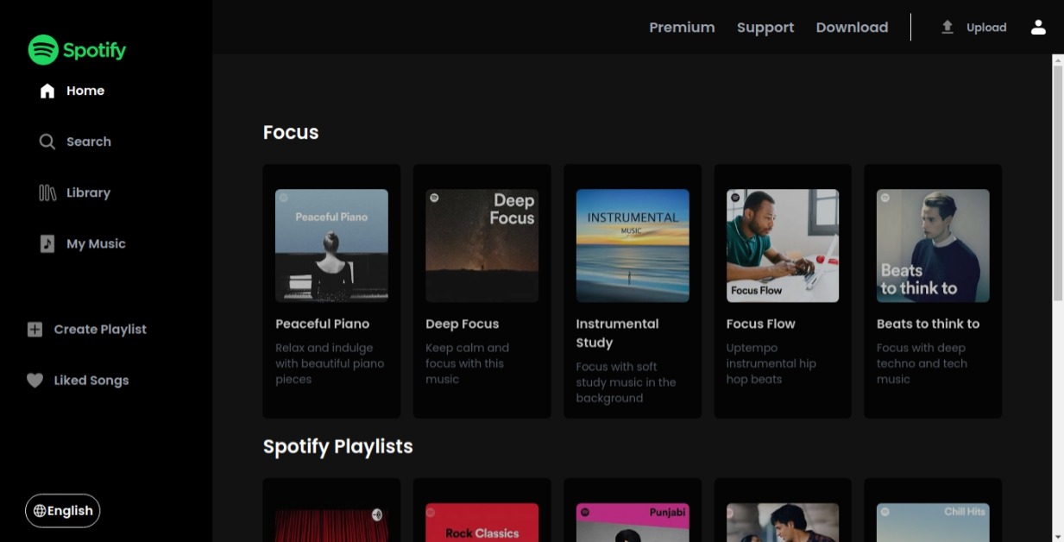Open the Library section icon
Image resolution: width=1064 pixels, height=542 pixels.
(47, 192)
